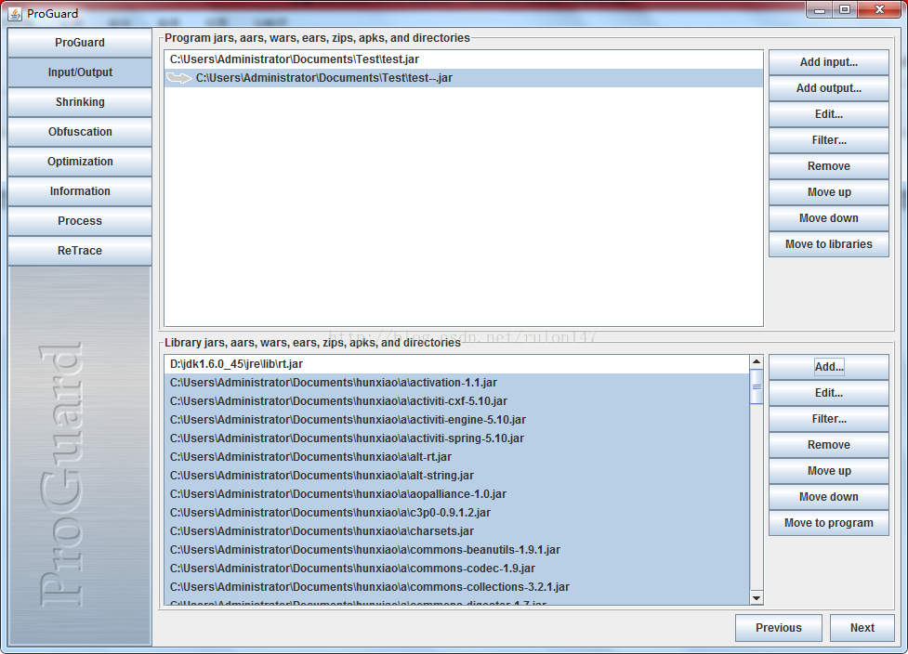Select alt-string.jar in library list

pyautogui.click(x=457, y=475)
